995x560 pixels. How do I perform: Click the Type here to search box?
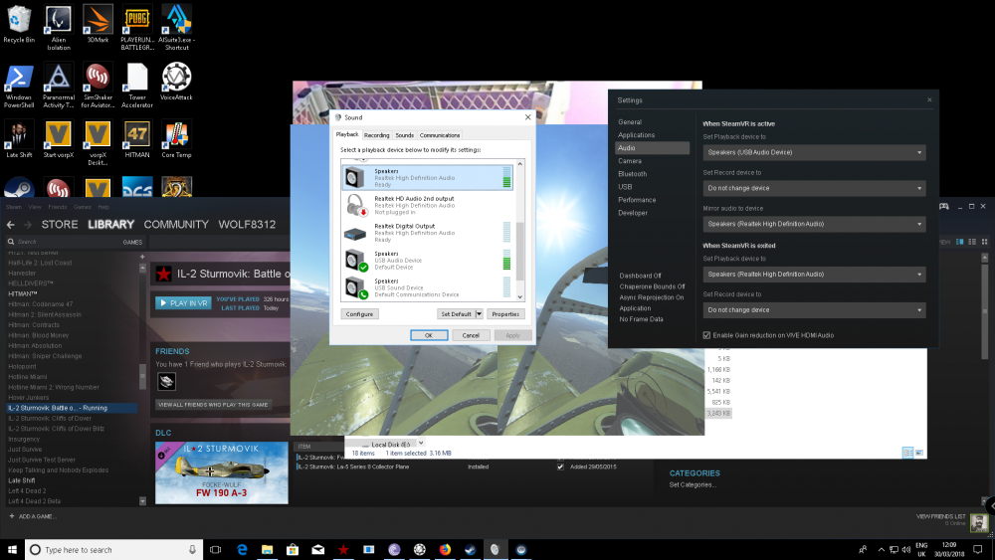(114, 549)
